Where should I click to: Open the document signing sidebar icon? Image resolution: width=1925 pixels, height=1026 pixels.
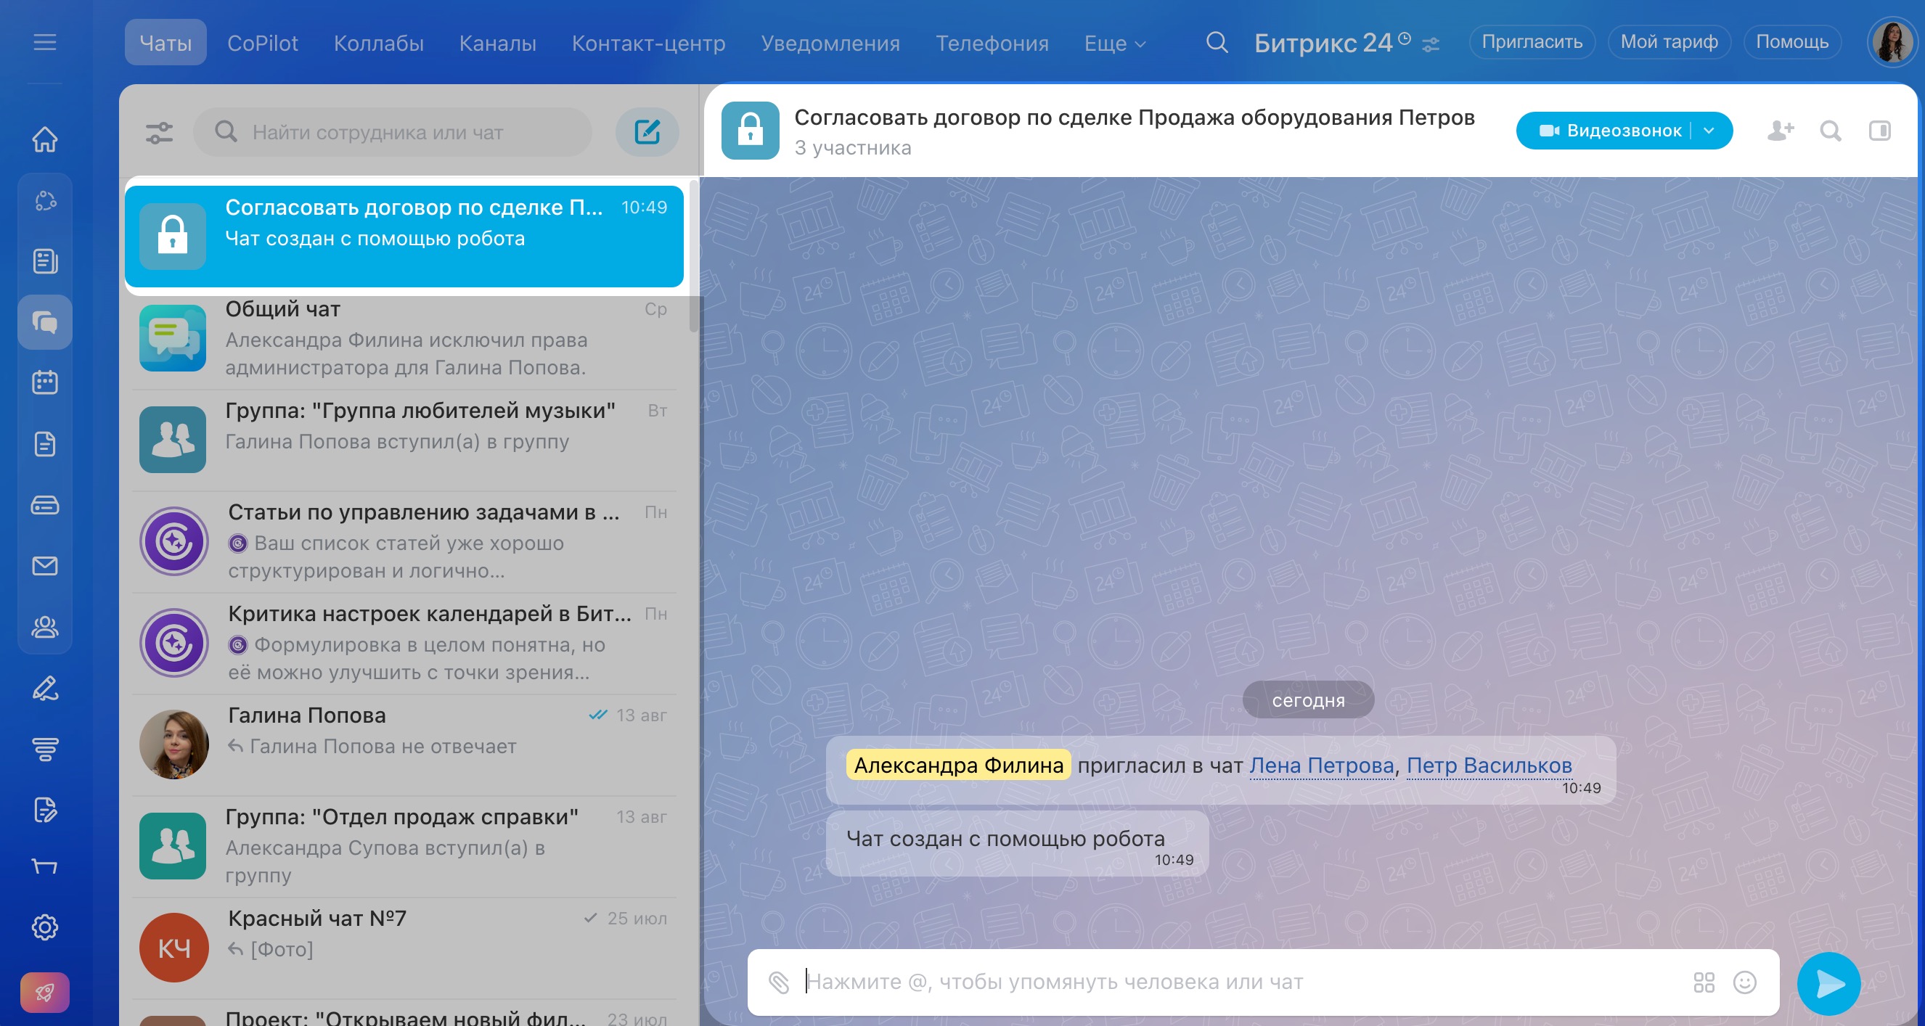[45, 810]
